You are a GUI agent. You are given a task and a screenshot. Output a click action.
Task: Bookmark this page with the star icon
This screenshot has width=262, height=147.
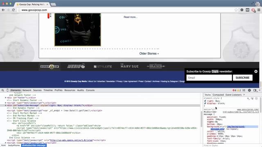click(236, 10)
